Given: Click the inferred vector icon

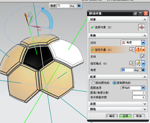Looking at the screenshot, I should [139, 50].
